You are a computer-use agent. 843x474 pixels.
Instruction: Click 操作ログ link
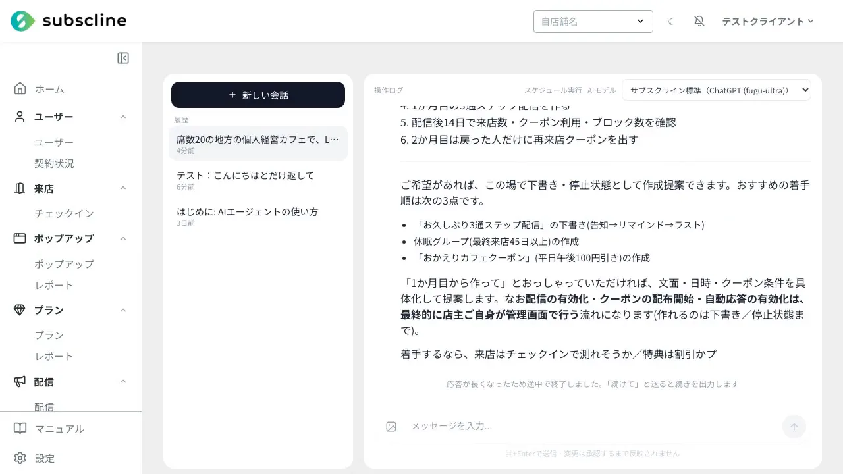pos(389,90)
